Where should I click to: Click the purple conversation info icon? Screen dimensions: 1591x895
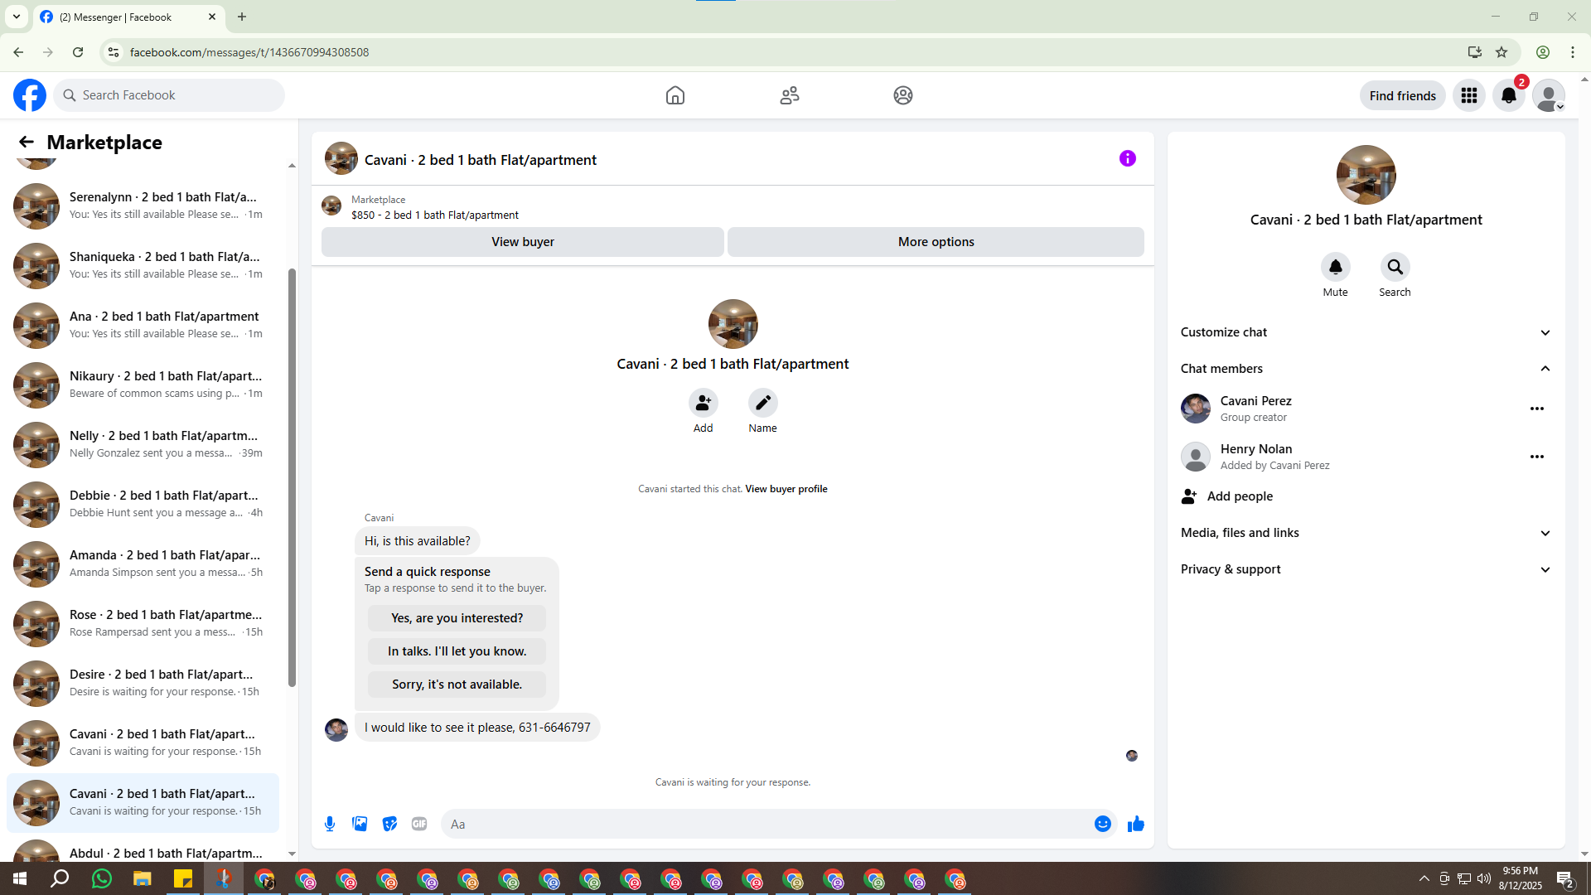pos(1127,158)
